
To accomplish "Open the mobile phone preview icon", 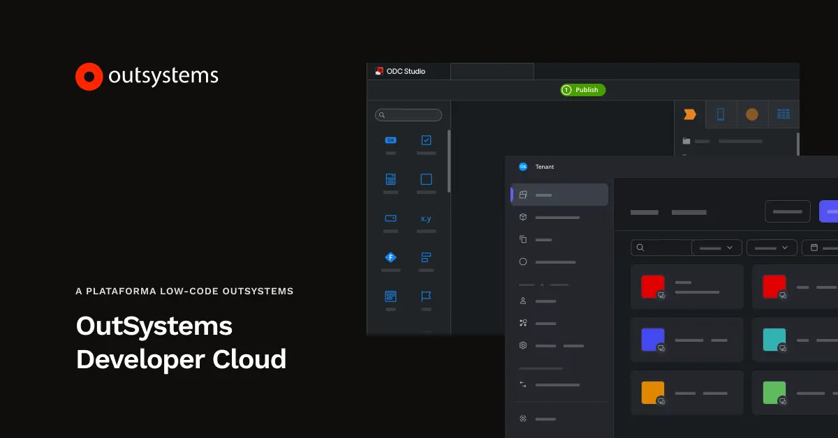I will tap(721, 114).
